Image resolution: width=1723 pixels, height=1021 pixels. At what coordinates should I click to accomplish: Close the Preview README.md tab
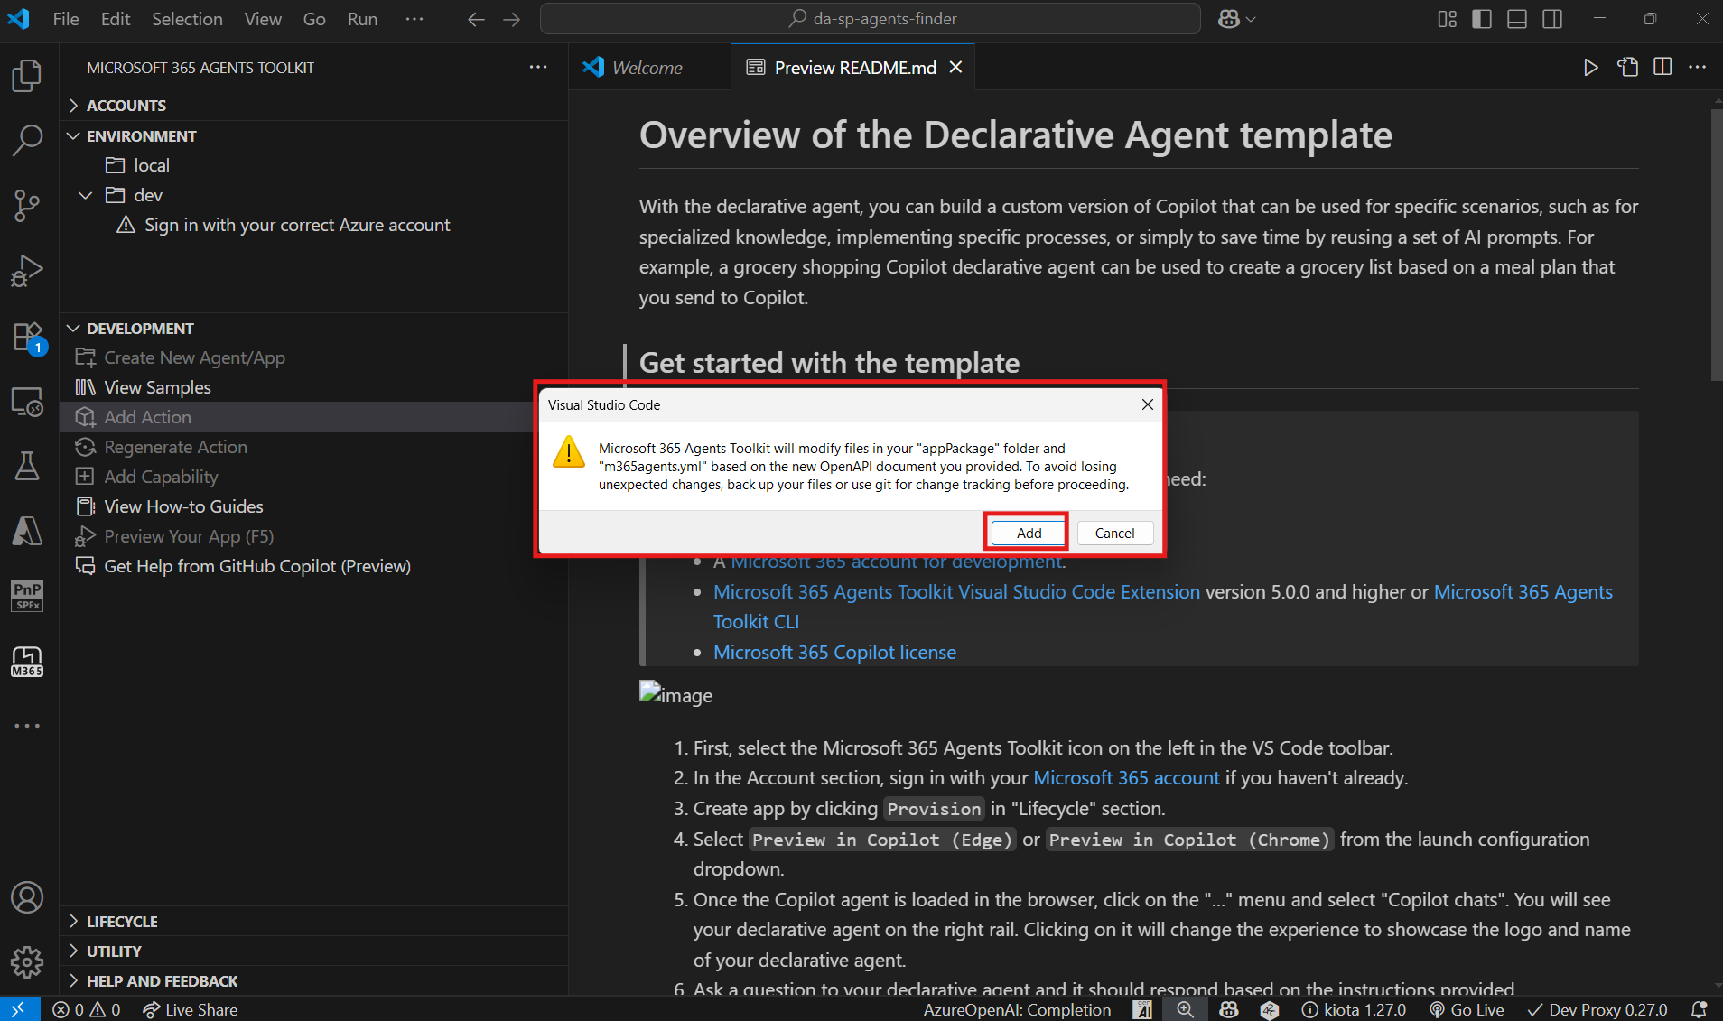(x=955, y=68)
